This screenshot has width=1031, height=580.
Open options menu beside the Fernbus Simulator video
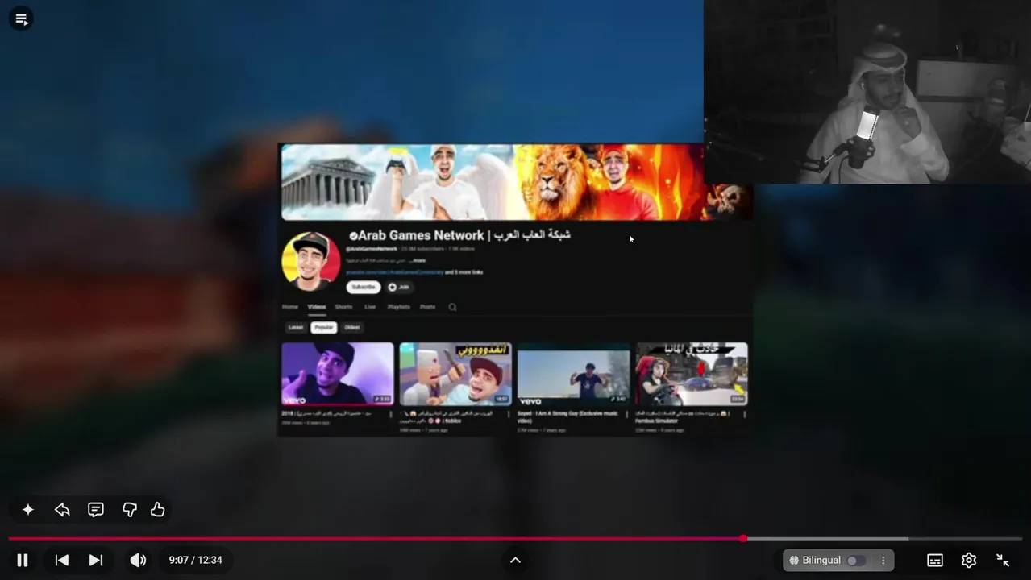[744, 415]
